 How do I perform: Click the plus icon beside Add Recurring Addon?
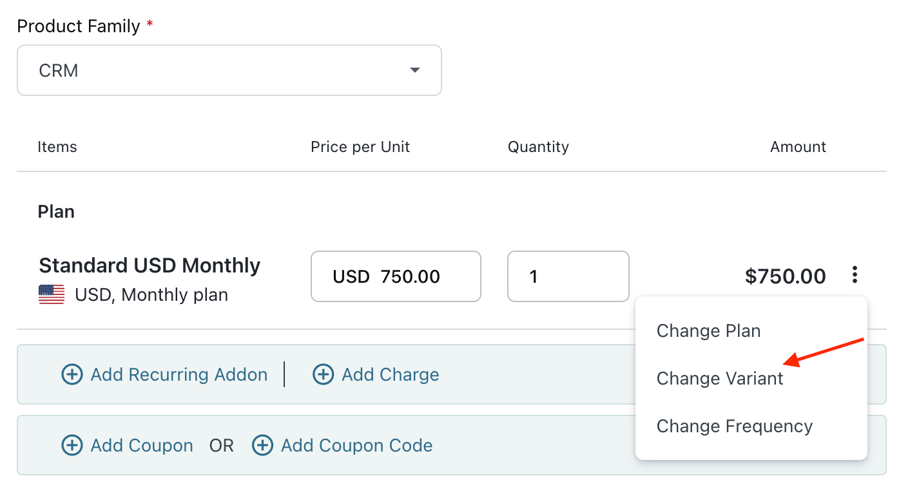pyautogui.click(x=72, y=374)
